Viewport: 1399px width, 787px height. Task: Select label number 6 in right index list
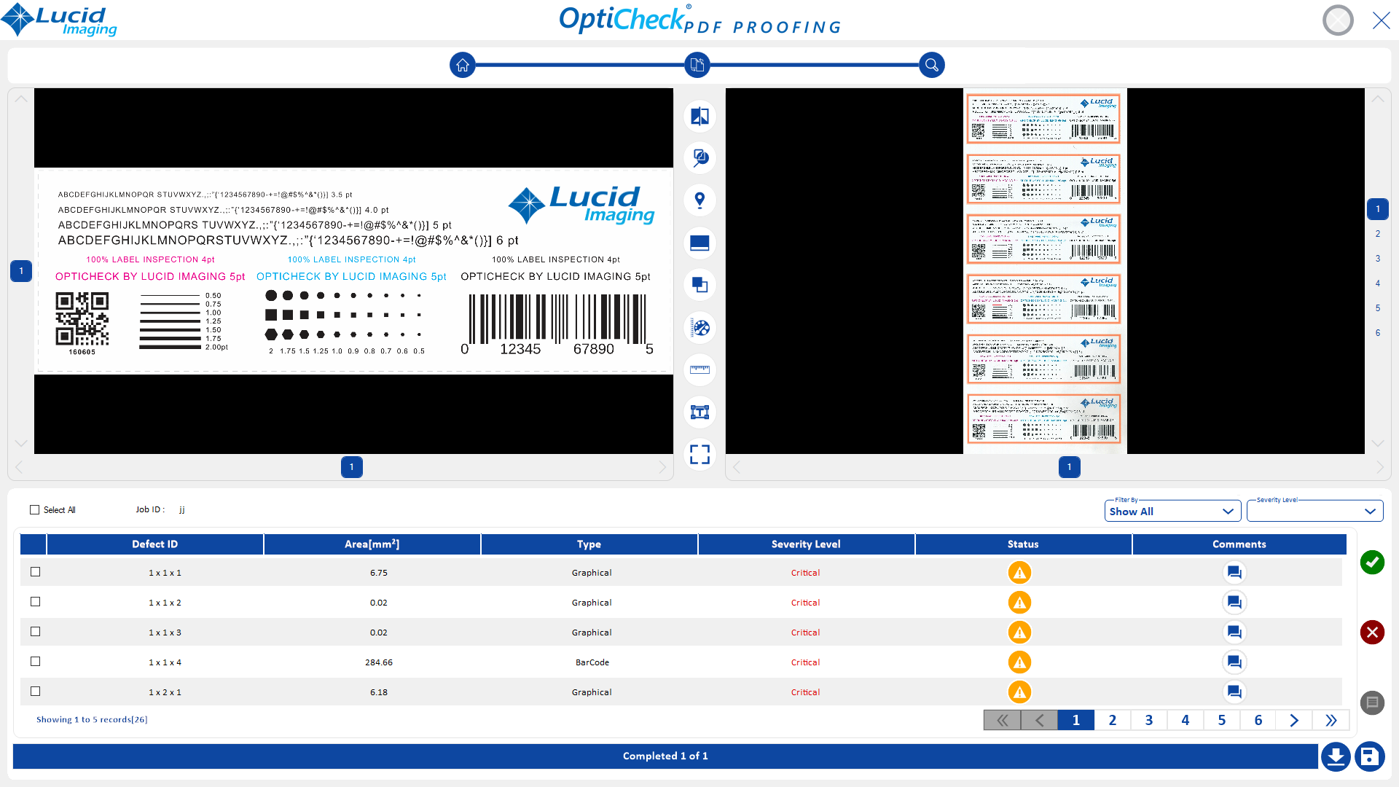point(1377,333)
